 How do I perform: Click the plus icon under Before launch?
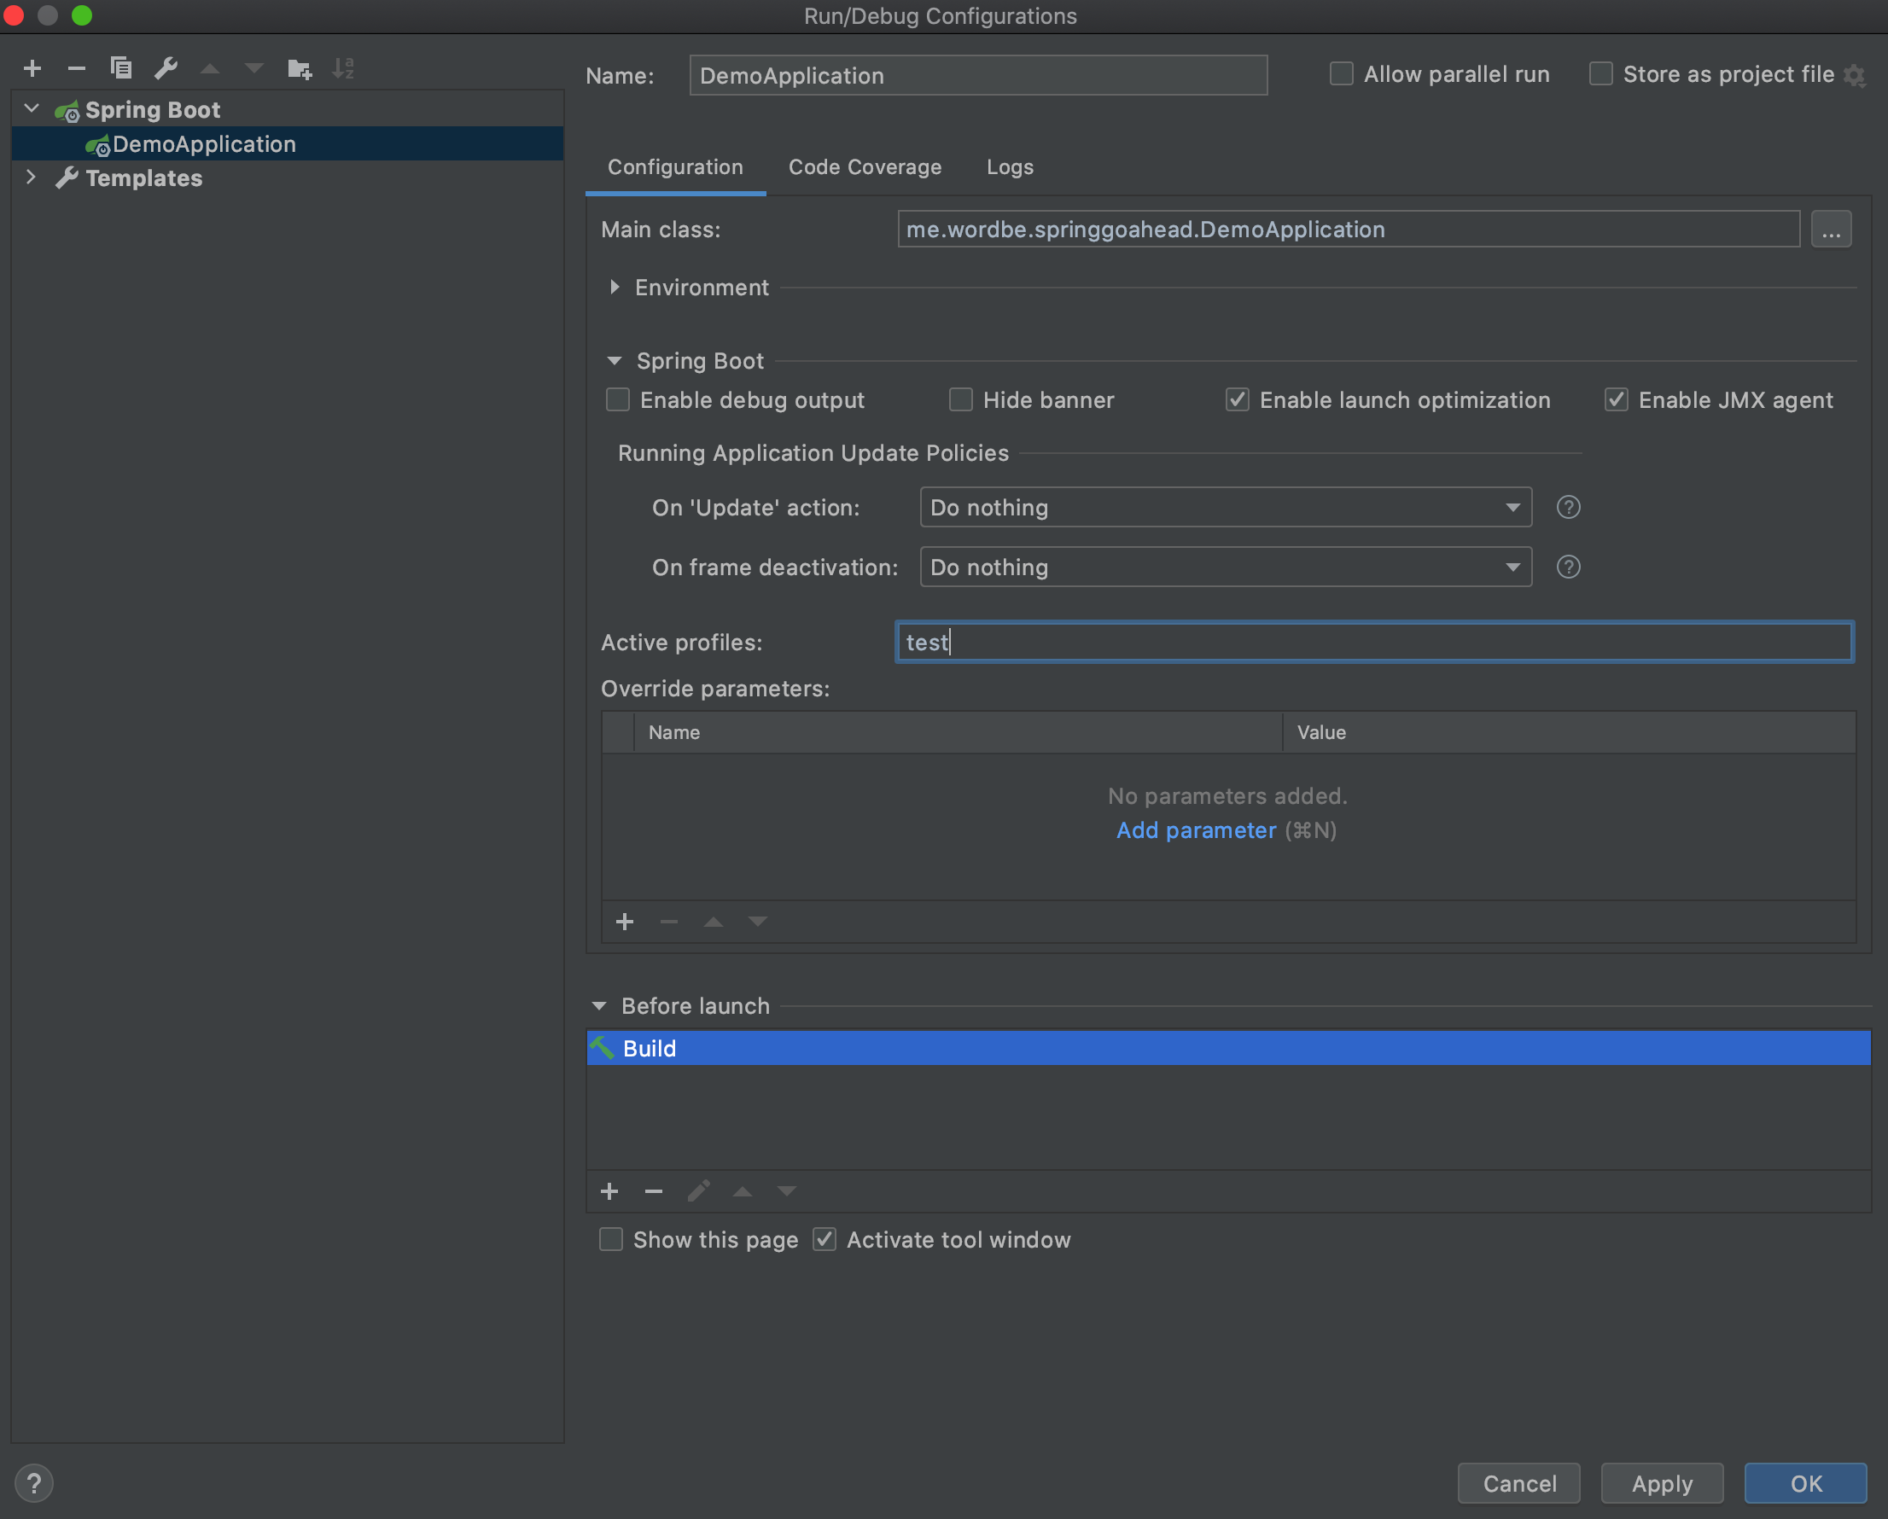coord(609,1191)
